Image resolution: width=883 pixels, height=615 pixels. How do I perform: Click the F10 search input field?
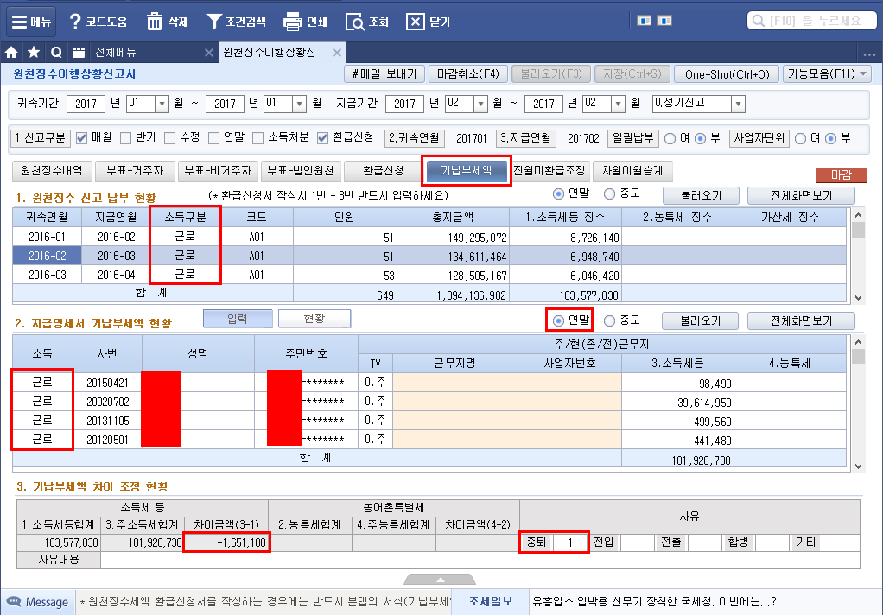point(812,21)
